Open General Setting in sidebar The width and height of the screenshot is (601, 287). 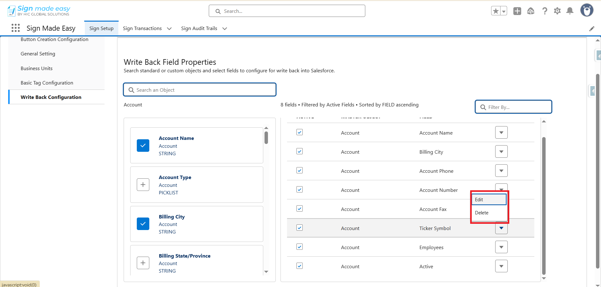click(x=38, y=54)
